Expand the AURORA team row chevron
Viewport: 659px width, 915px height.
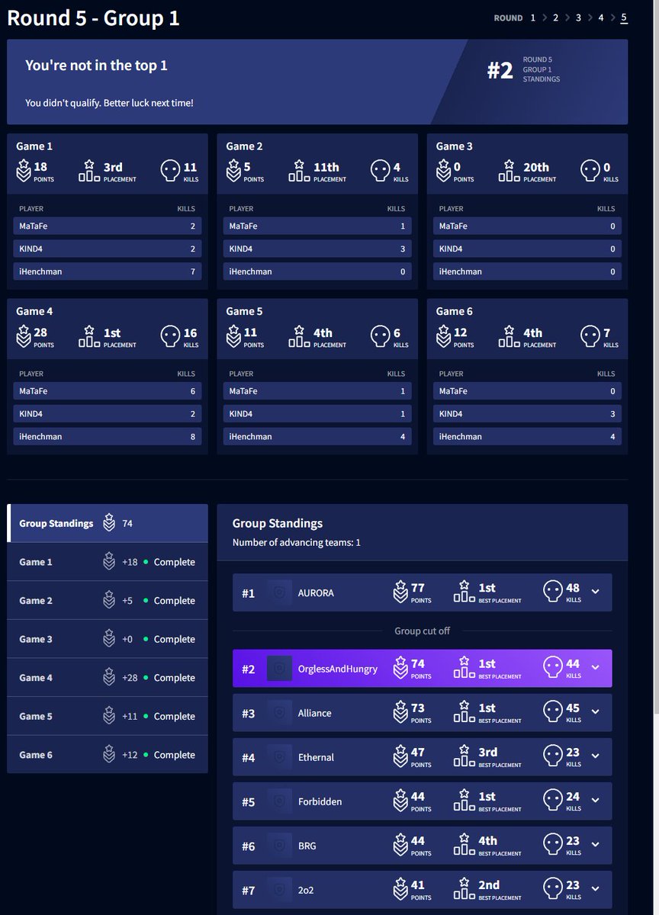[596, 592]
